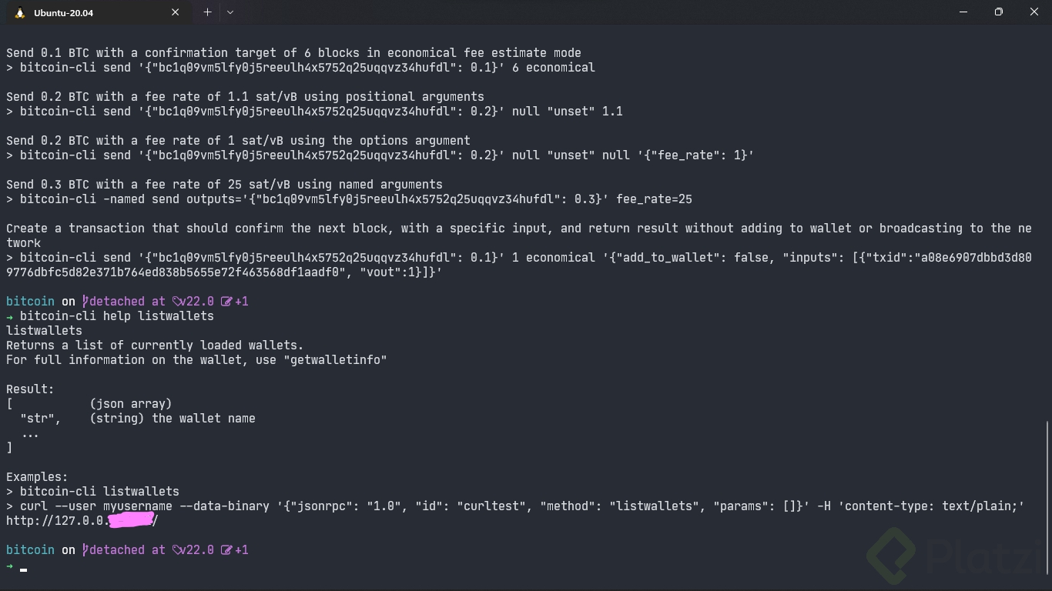Minimize the terminal window
Image resolution: width=1052 pixels, height=591 pixels.
[x=963, y=12]
